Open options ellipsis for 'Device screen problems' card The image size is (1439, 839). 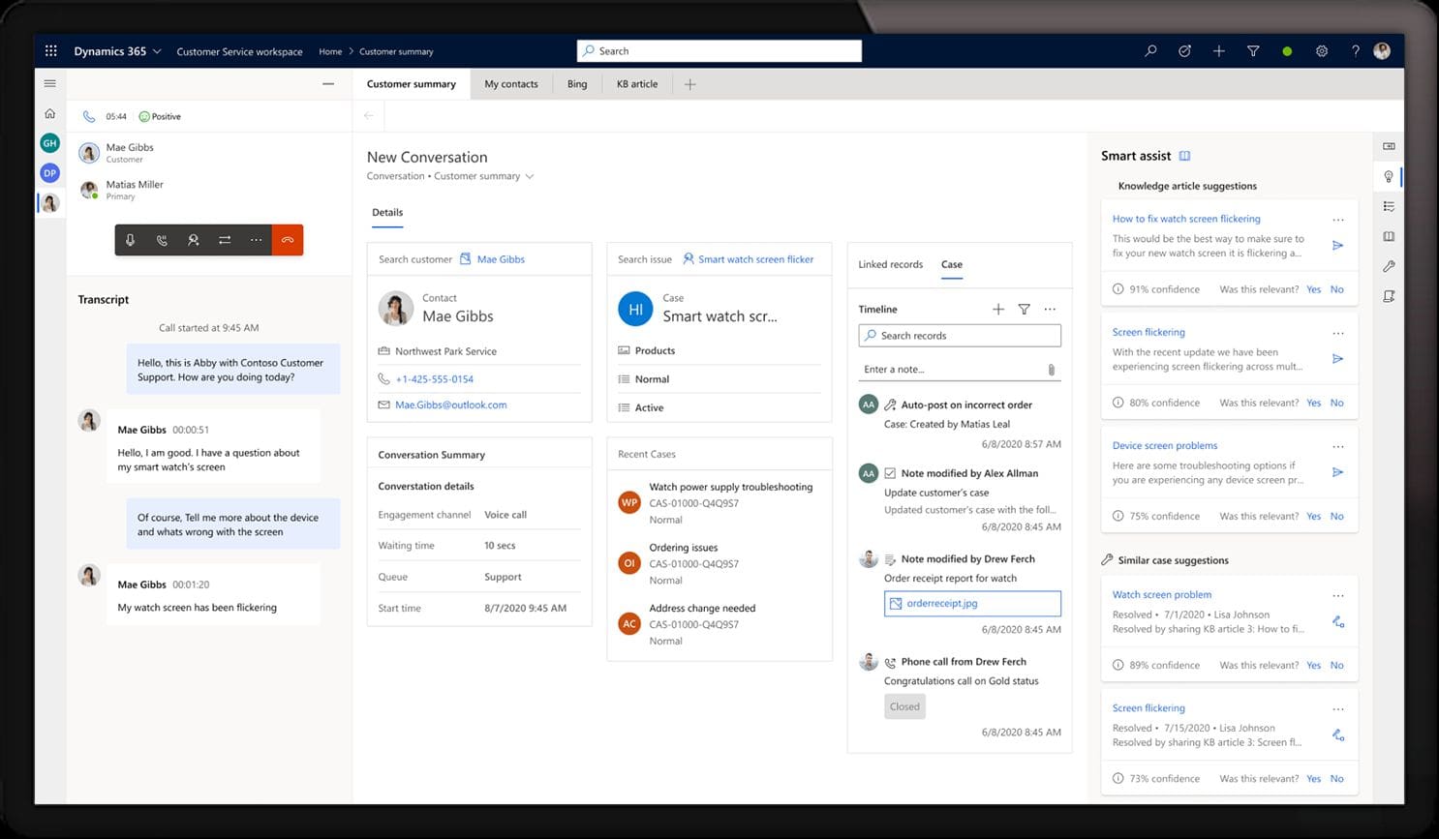pyautogui.click(x=1337, y=446)
